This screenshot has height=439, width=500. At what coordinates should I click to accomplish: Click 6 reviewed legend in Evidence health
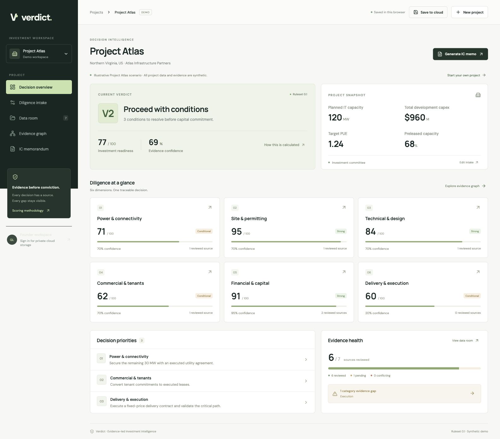[x=337, y=376]
